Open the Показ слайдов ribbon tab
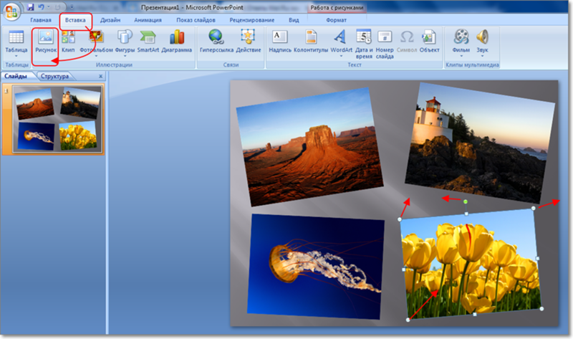Image resolution: width=573 pixels, height=339 pixels. [196, 20]
